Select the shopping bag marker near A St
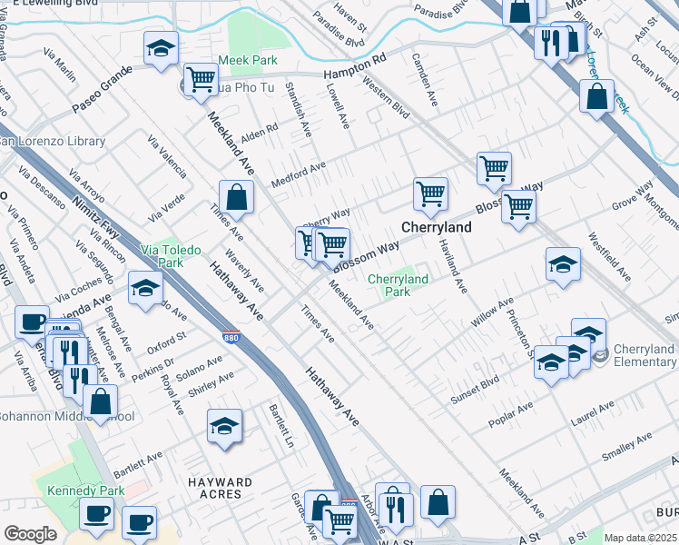Image resolution: width=679 pixels, height=545 pixels. pos(438,502)
